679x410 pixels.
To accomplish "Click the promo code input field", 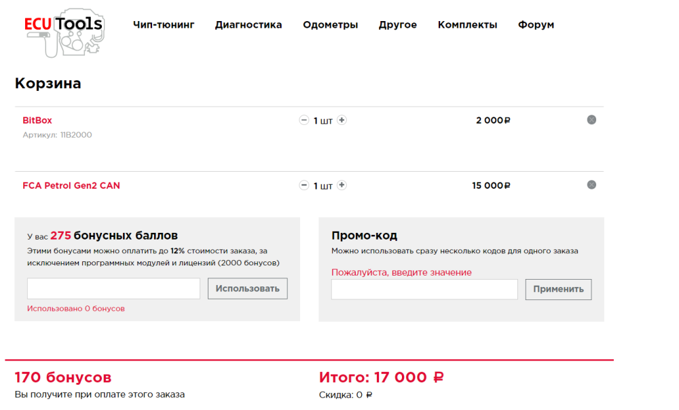I will click(424, 289).
